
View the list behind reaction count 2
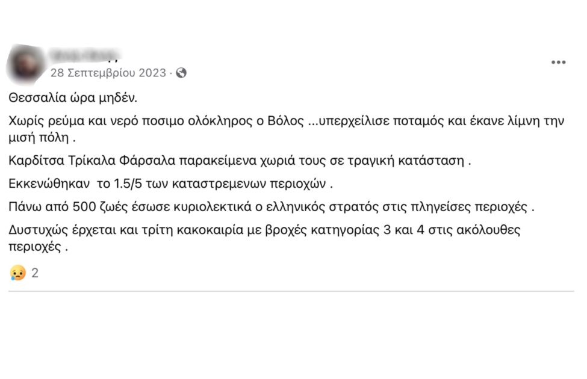click(x=35, y=273)
